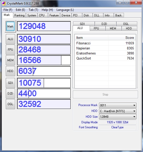143x152 pixels.
Task: Expand the Processor Mask dropdown
Action: (118, 105)
